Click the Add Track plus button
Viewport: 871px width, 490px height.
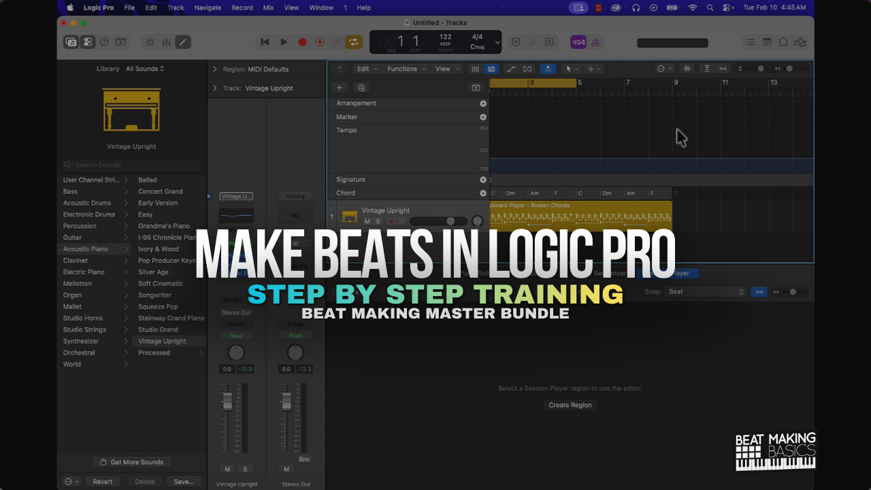pyautogui.click(x=340, y=88)
